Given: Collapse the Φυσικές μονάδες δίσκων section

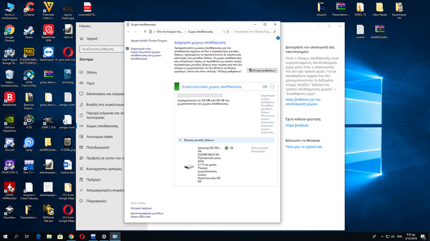Looking at the screenshot, I should tap(180, 140).
